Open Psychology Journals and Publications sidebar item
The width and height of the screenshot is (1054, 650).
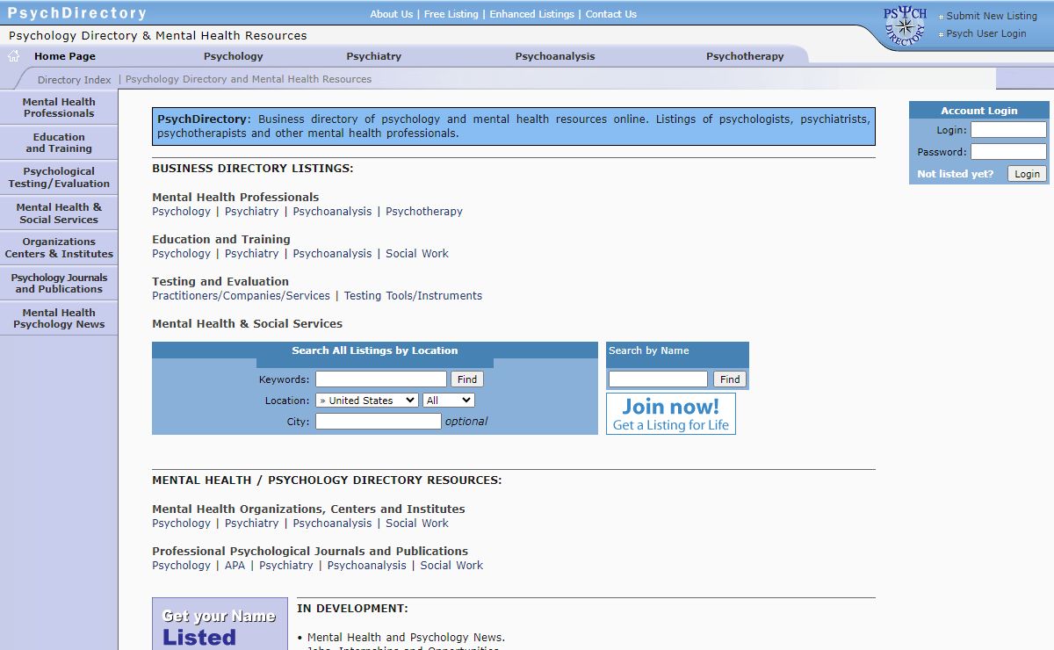[x=59, y=283]
